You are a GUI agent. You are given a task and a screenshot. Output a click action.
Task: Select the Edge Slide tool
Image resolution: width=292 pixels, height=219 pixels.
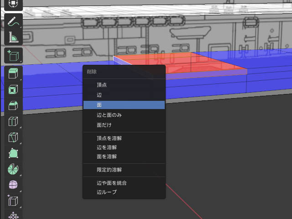[13, 201]
